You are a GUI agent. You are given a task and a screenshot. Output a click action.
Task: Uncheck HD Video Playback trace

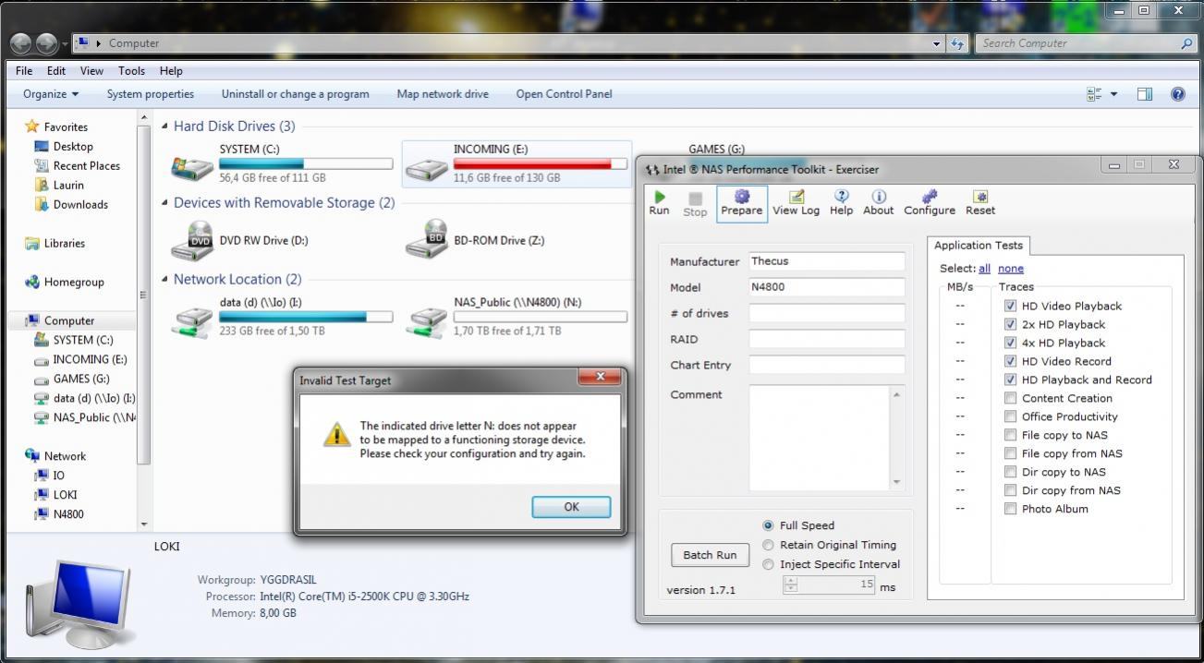pos(1010,306)
